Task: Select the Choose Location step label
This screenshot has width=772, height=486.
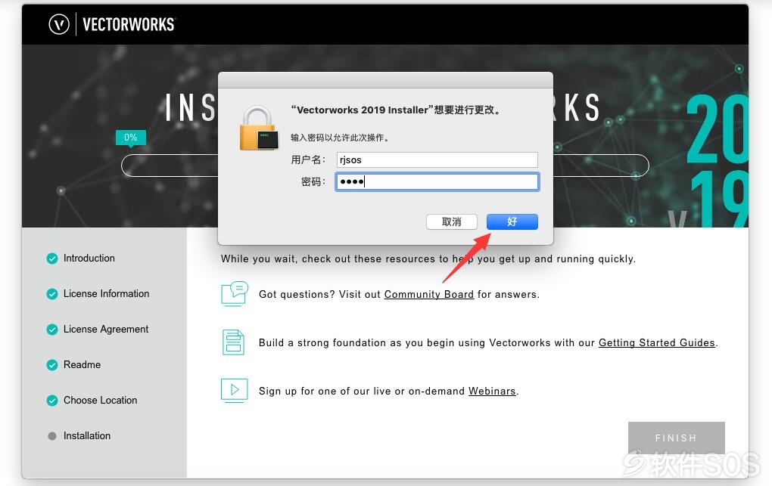Action: tap(101, 401)
